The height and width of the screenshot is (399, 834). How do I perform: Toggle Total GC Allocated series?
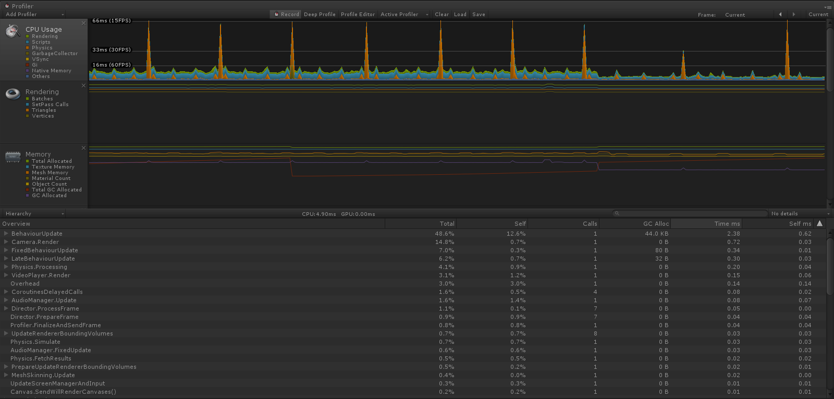pos(28,190)
